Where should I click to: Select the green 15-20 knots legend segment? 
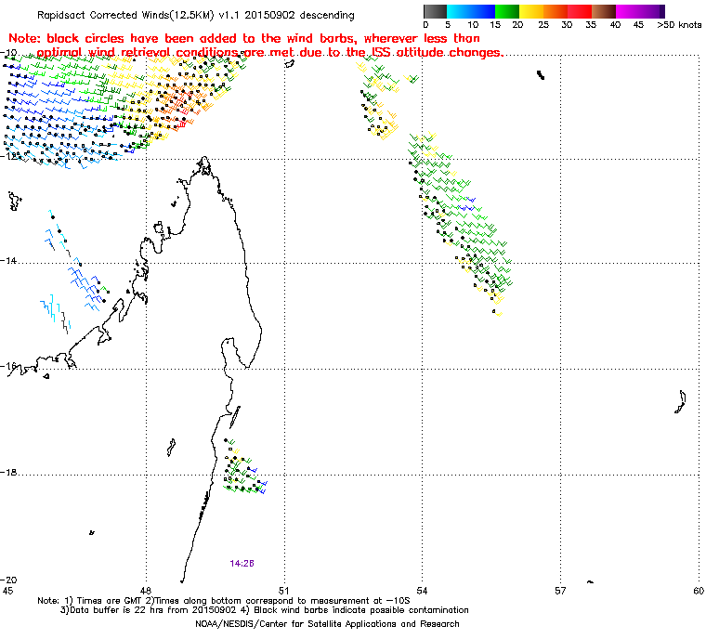tap(507, 11)
